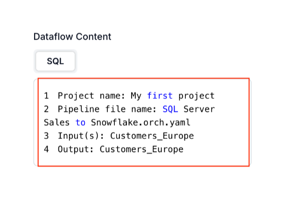This screenshot has height=206, width=281.
Task: Click the blue keyword 'to'
Action: click(x=81, y=123)
